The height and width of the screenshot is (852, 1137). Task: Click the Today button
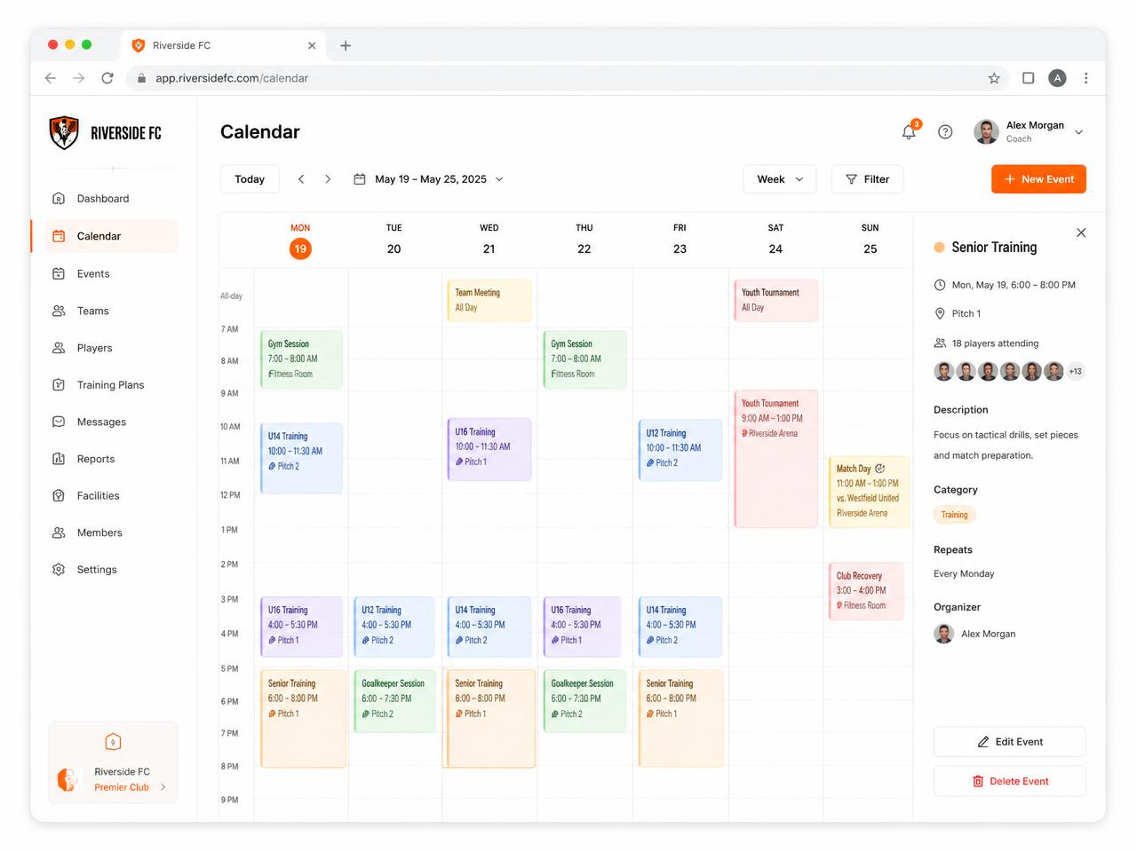click(x=250, y=179)
